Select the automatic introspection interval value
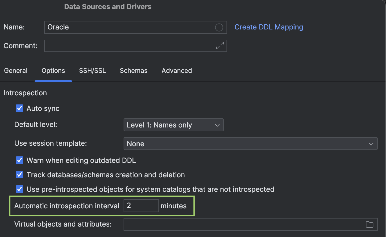Viewport: 386px width, 237px height. 141,206
